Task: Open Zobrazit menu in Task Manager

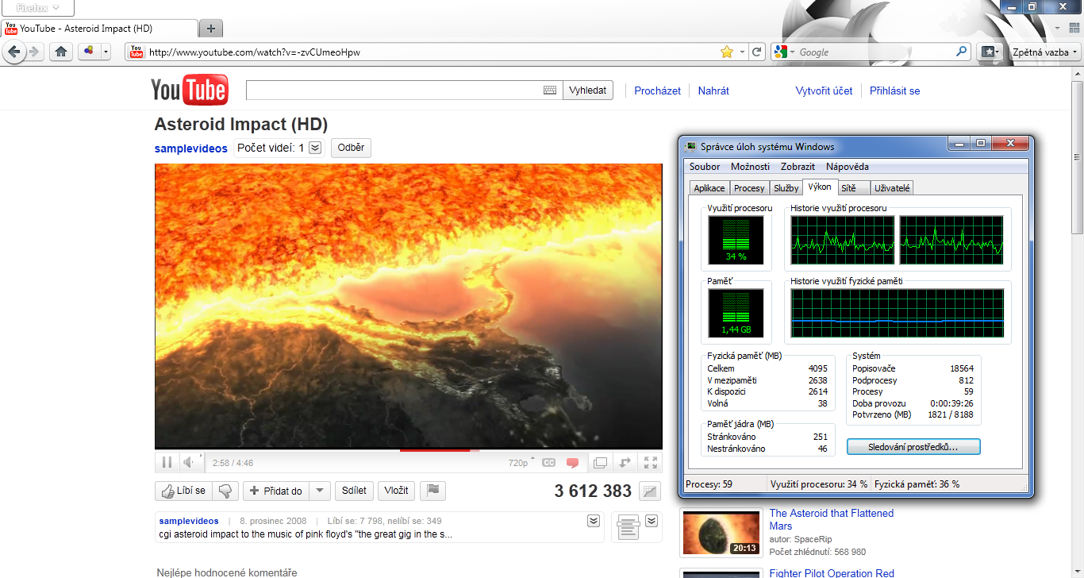Action: (x=798, y=167)
